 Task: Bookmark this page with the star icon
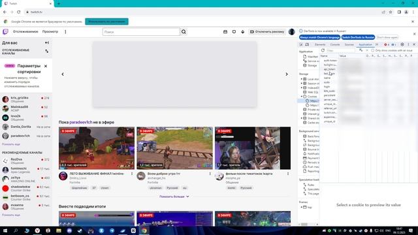[x=391, y=12]
